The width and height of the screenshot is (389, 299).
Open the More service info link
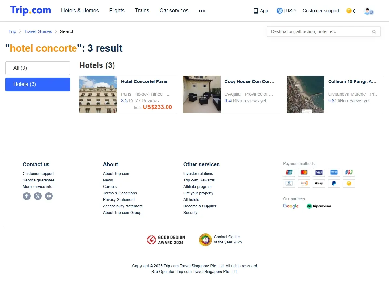(37, 187)
